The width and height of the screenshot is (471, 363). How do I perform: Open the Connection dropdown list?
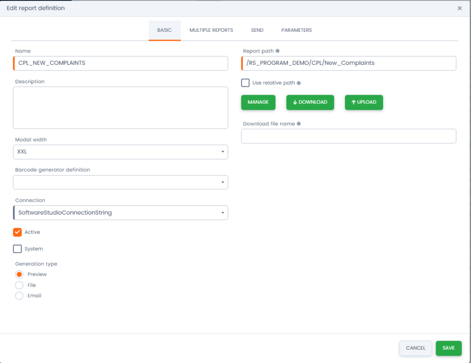pos(121,213)
